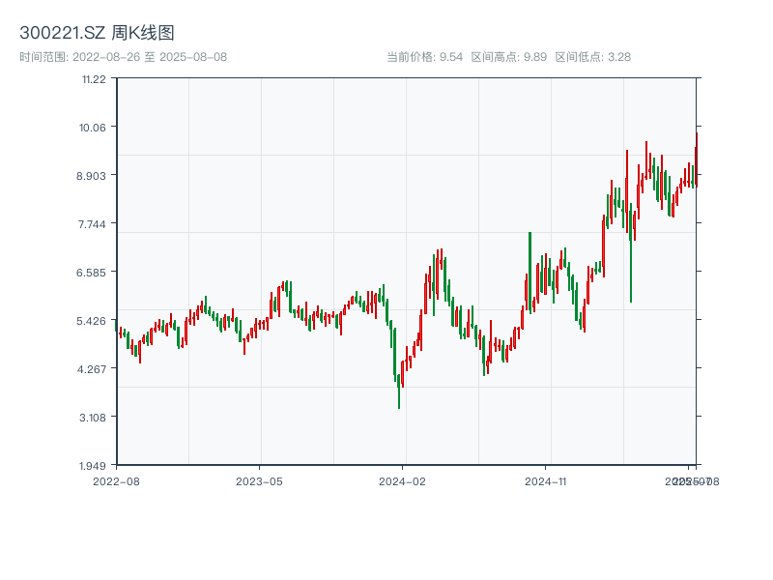Click the 当前价格 9.54 label
The image size is (773, 580).
click(x=424, y=57)
